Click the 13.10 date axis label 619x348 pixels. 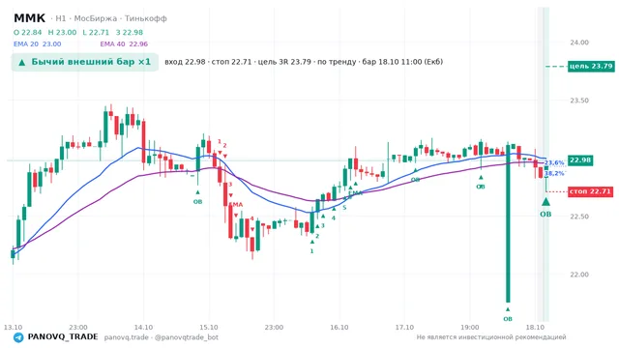click(13, 328)
